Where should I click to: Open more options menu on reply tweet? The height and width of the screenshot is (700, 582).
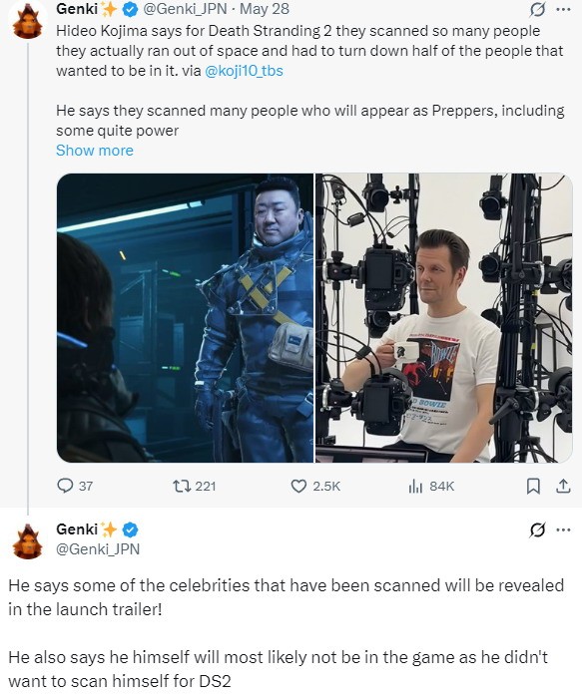563,529
